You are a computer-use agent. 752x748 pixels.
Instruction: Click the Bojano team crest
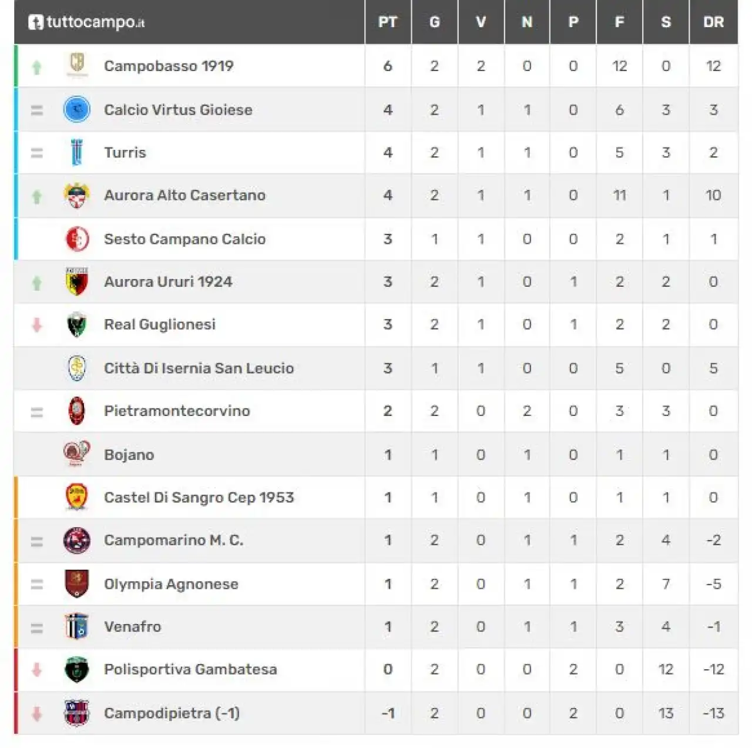[77, 454]
